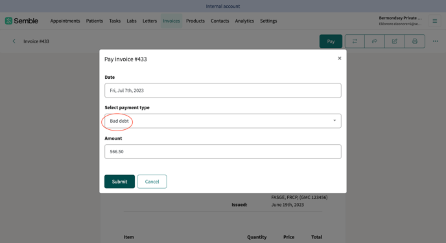The width and height of the screenshot is (446, 243).
Task: Go back using the left chevron arrow
Action: (14, 41)
